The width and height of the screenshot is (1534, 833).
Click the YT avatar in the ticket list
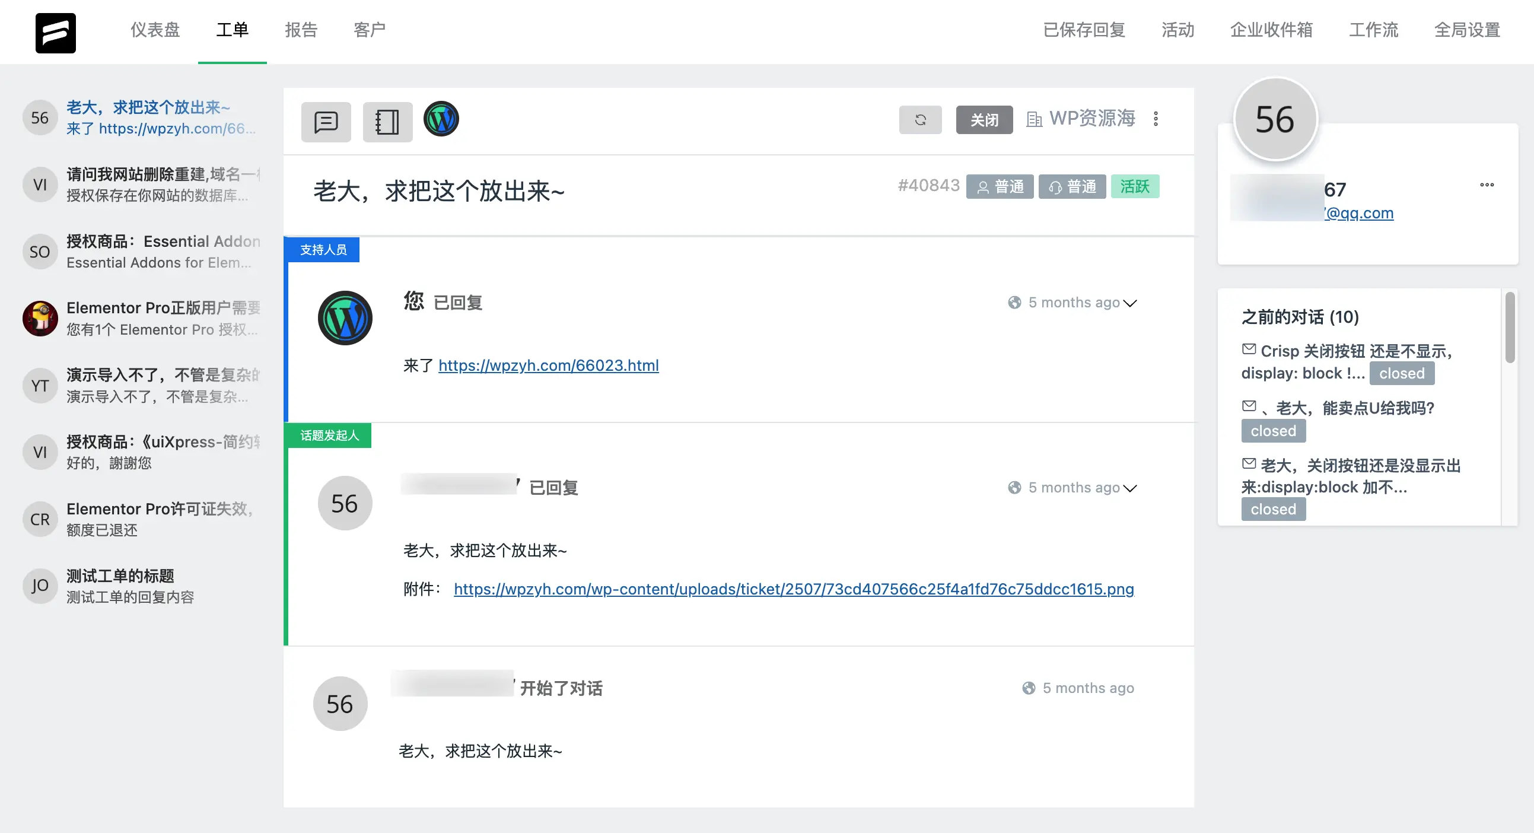click(40, 385)
